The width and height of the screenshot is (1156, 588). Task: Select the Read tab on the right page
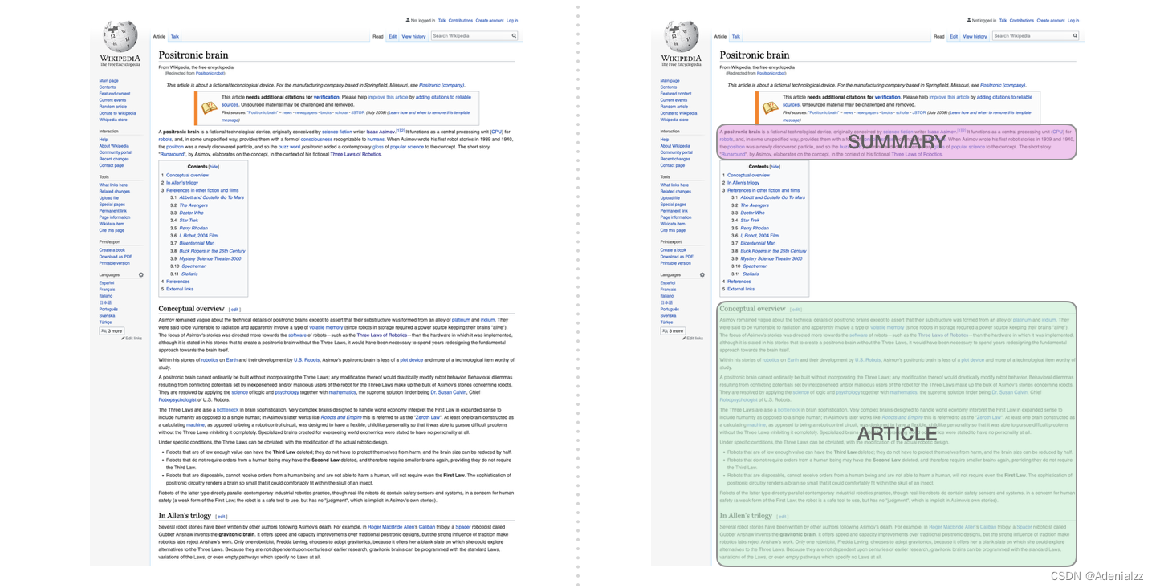click(938, 37)
